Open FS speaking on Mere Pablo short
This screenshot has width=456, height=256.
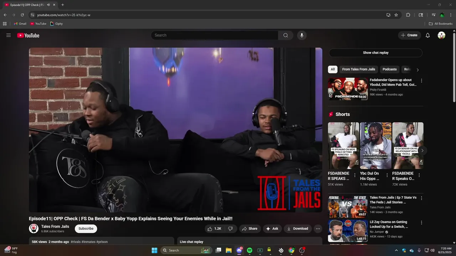[343, 146]
